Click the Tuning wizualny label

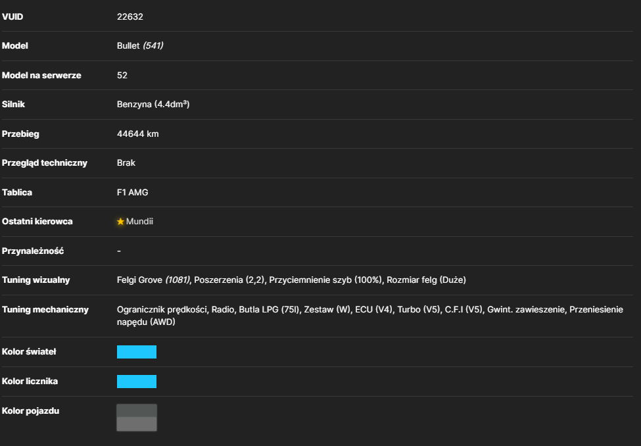tap(36, 280)
